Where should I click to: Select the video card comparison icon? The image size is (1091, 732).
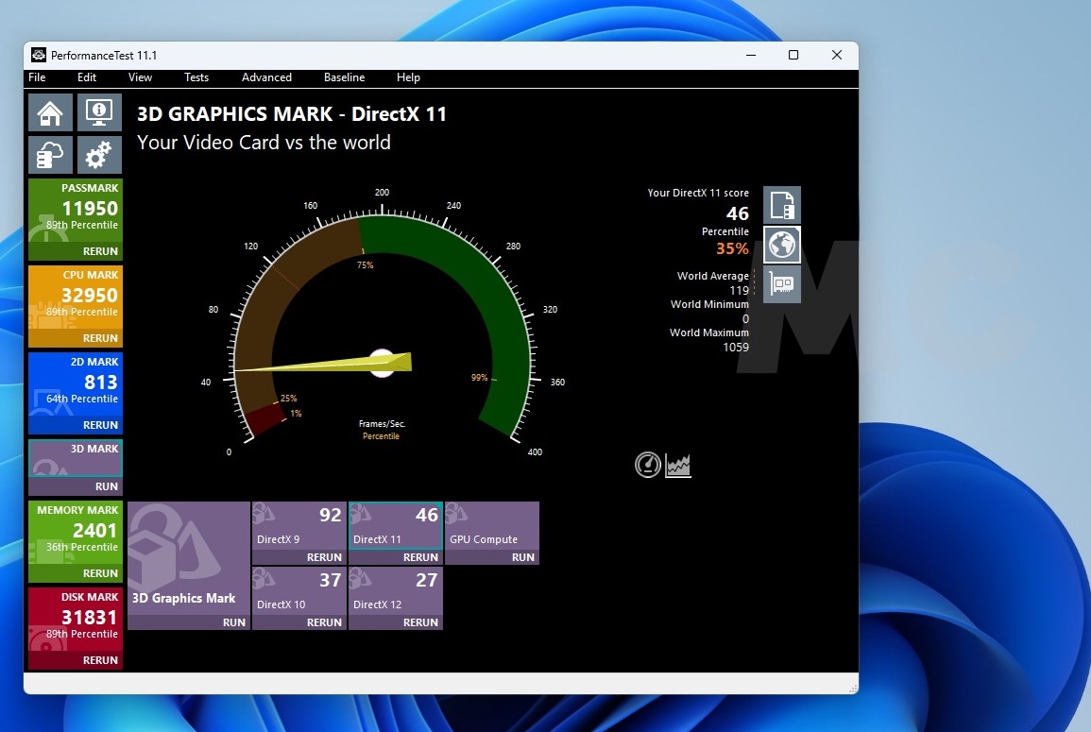[782, 284]
